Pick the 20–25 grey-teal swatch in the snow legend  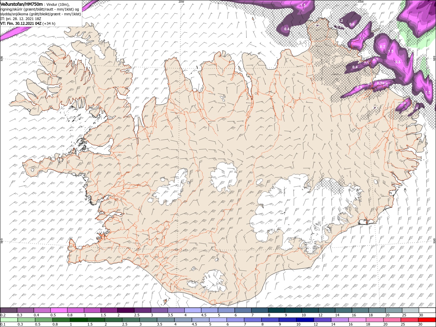394,310
